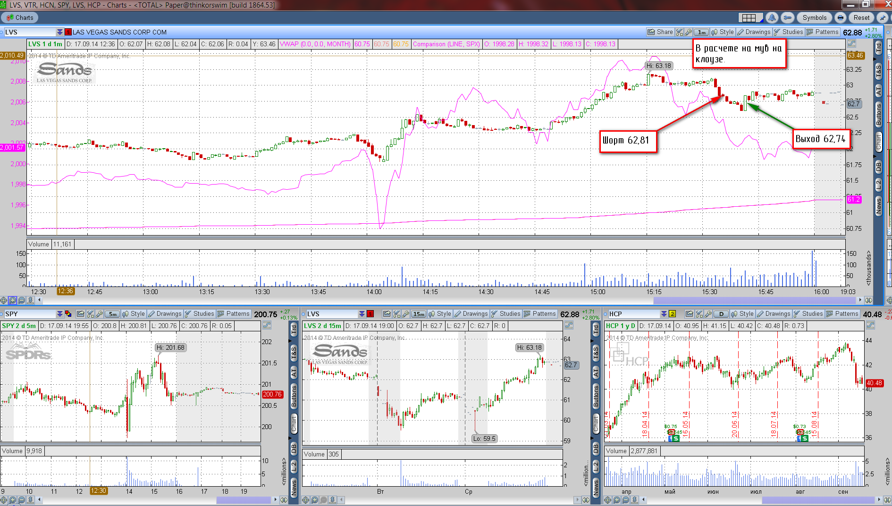This screenshot has height=506, width=892.
Task: Click the quick study icon on the main LVS toolbar
Action: 680,32
